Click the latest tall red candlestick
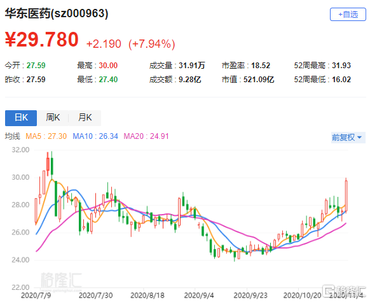Image resolution: width=370 pixels, height=302 pixels. (x=346, y=196)
